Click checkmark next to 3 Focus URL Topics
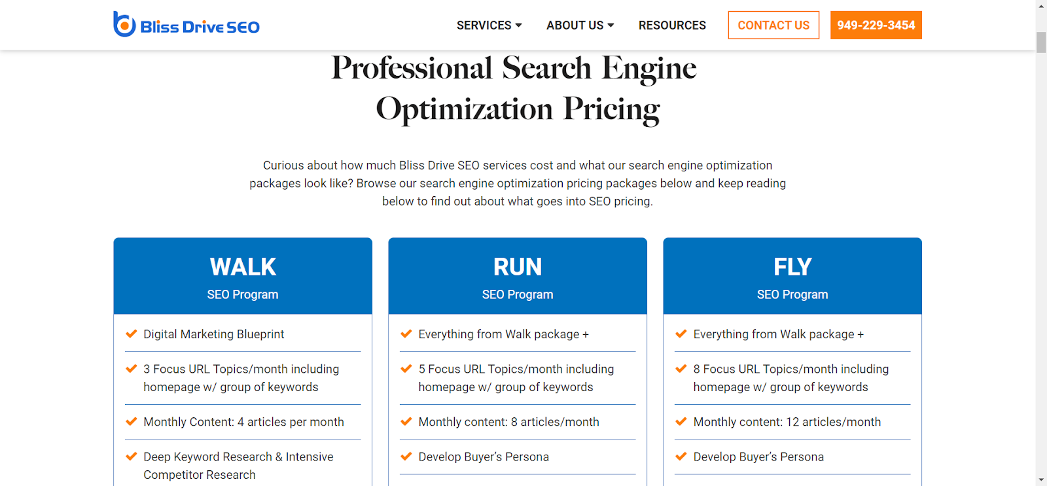Image resolution: width=1047 pixels, height=486 pixels. 132,369
